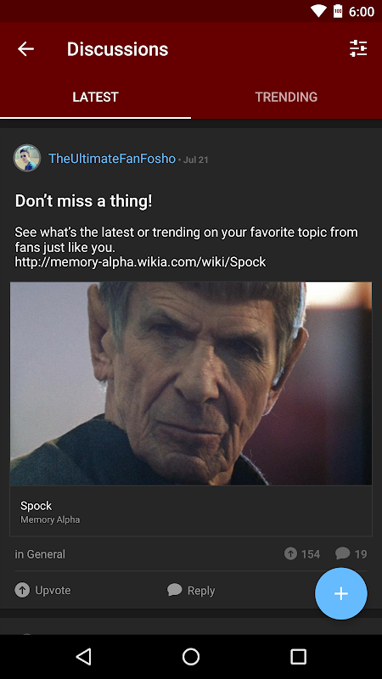
Task: Open the memory-alpha.wikia.com Spock URL
Action: (140, 262)
